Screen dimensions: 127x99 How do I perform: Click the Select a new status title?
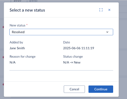[27, 10]
